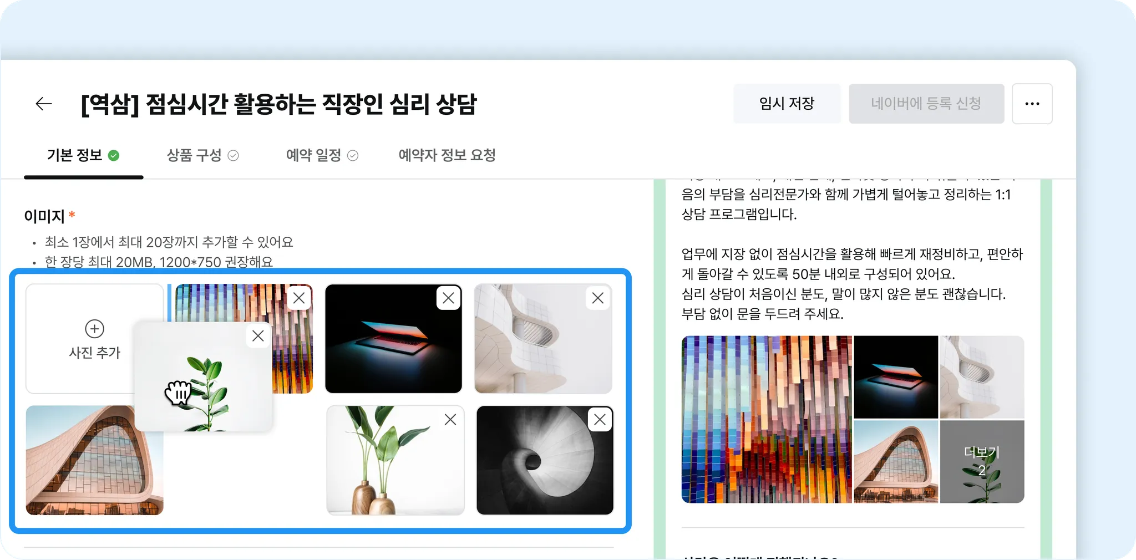Open the 더보기 2 overlay in the preview
The height and width of the screenshot is (560, 1136).
(982, 461)
